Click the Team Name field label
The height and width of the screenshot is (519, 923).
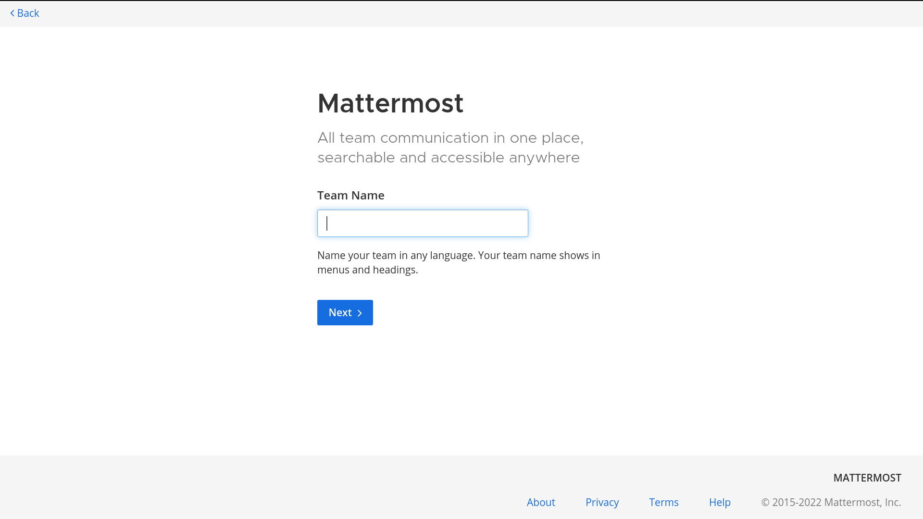click(350, 195)
